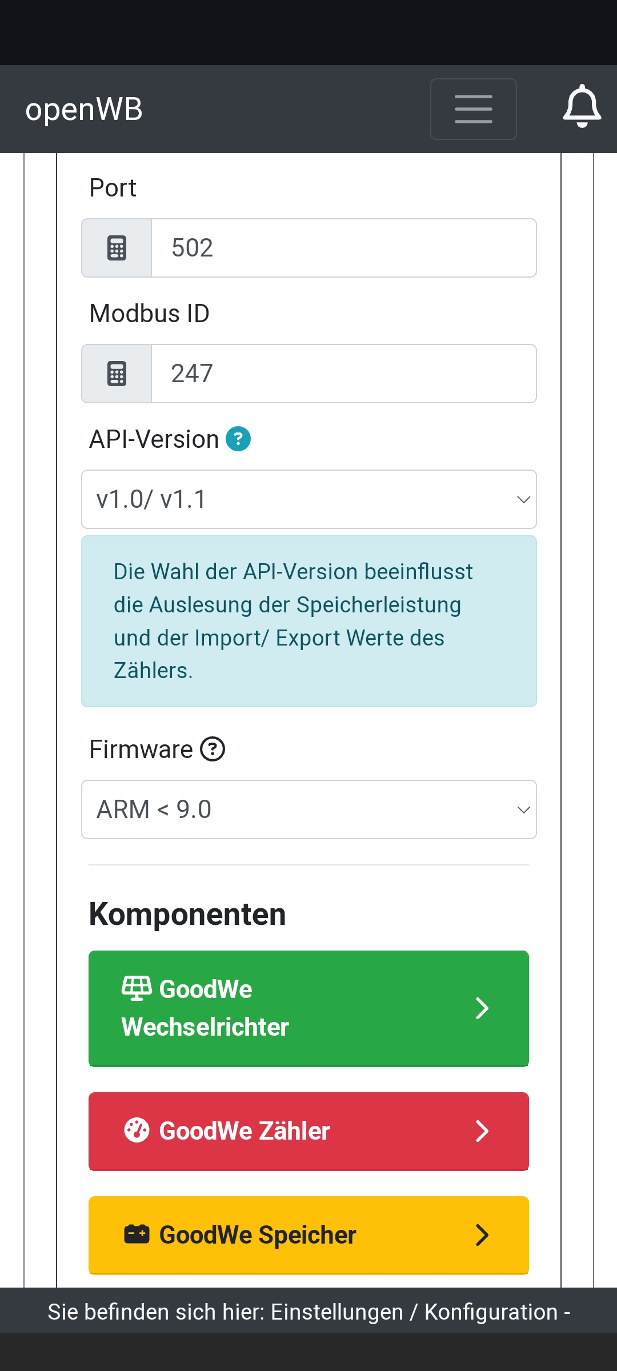The width and height of the screenshot is (617, 1371).
Task: Click the battery icon on GoodWe Speicher
Action: pos(137,1234)
